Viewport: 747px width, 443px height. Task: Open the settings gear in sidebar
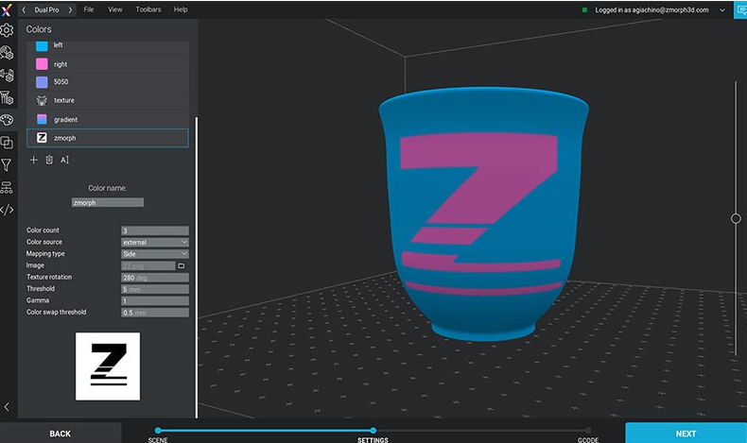pos(7,30)
